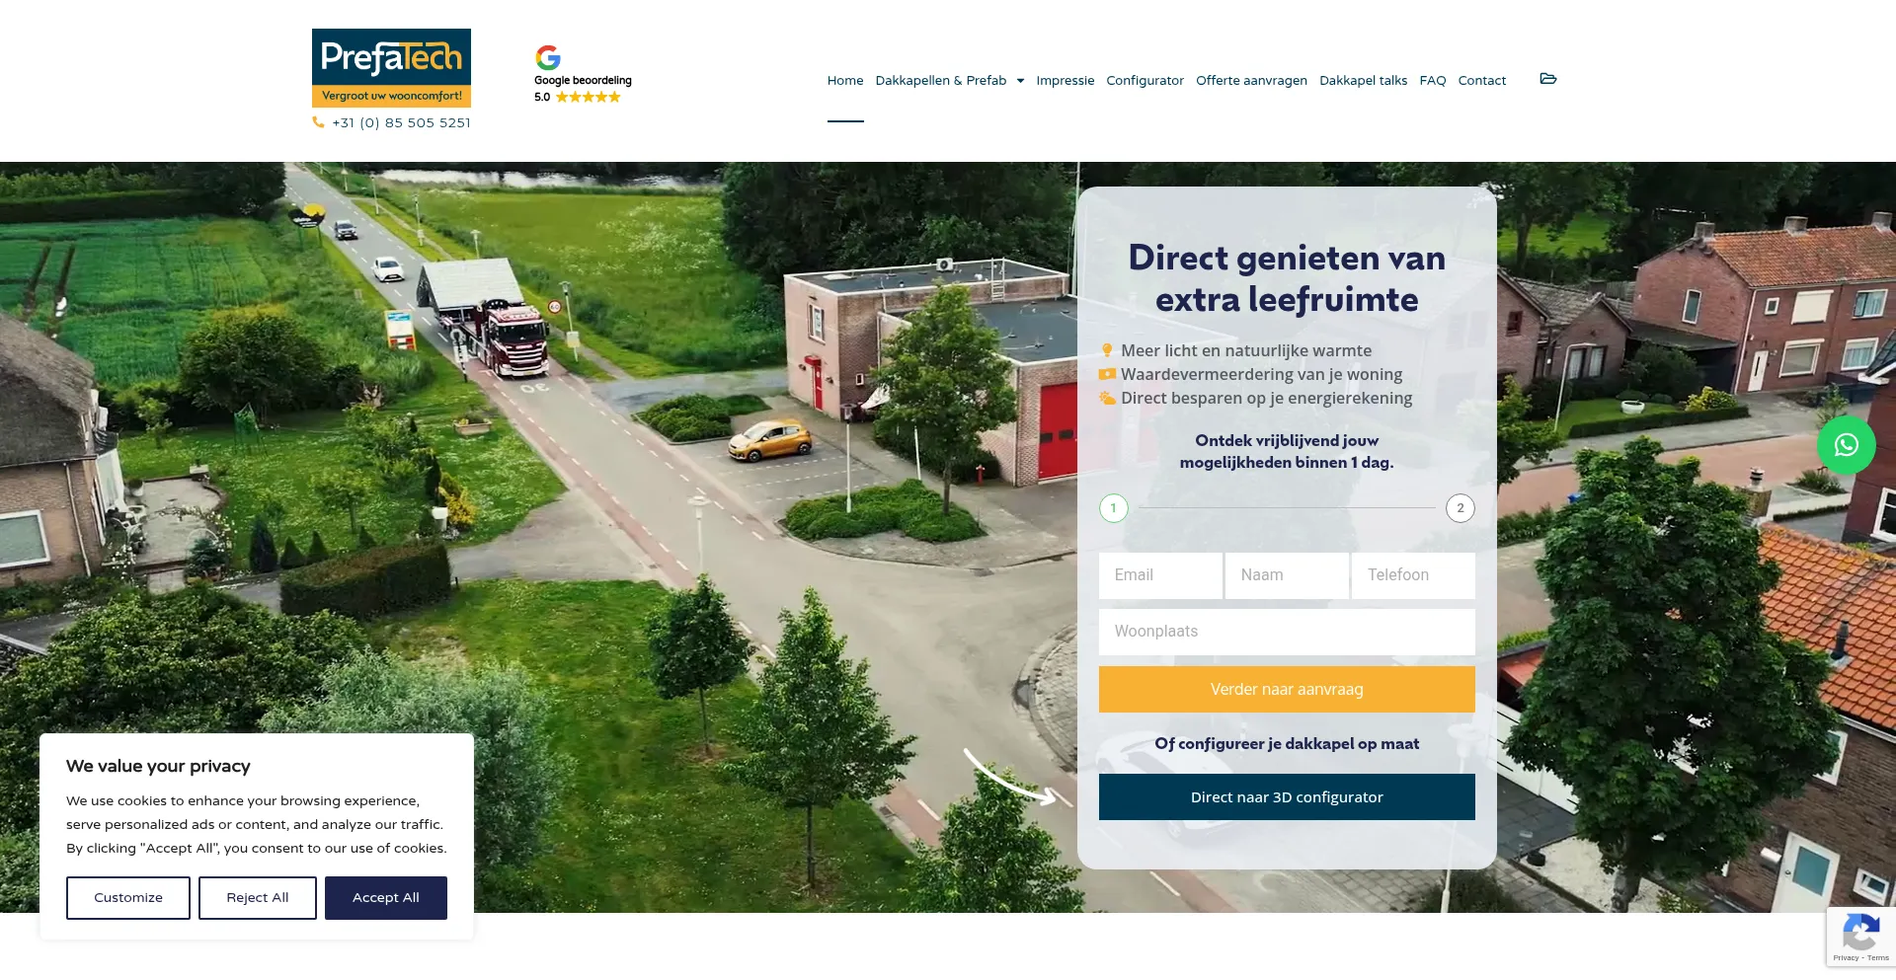Click the folder icon in header
The width and height of the screenshot is (1896, 980).
tap(1548, 79)
